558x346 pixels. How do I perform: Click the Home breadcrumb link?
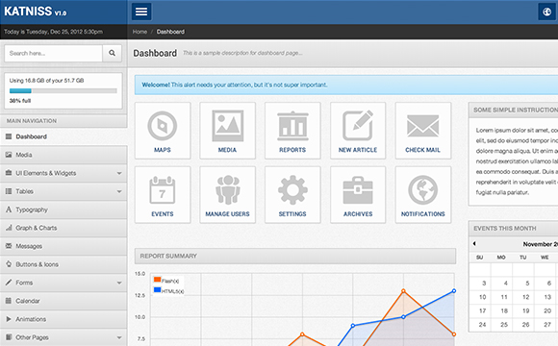point(139,32)
